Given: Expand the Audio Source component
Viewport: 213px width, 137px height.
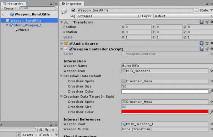Looking at the screenshot, I should click(61, 43).
